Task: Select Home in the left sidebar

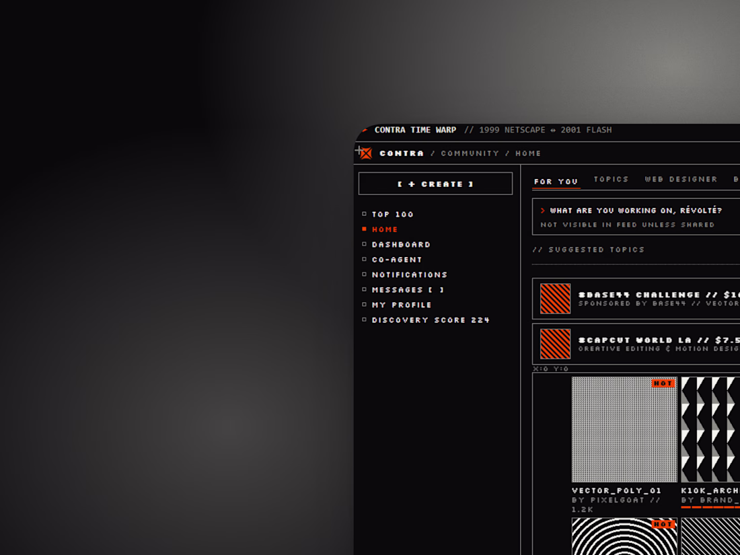Action: (385, 229)
